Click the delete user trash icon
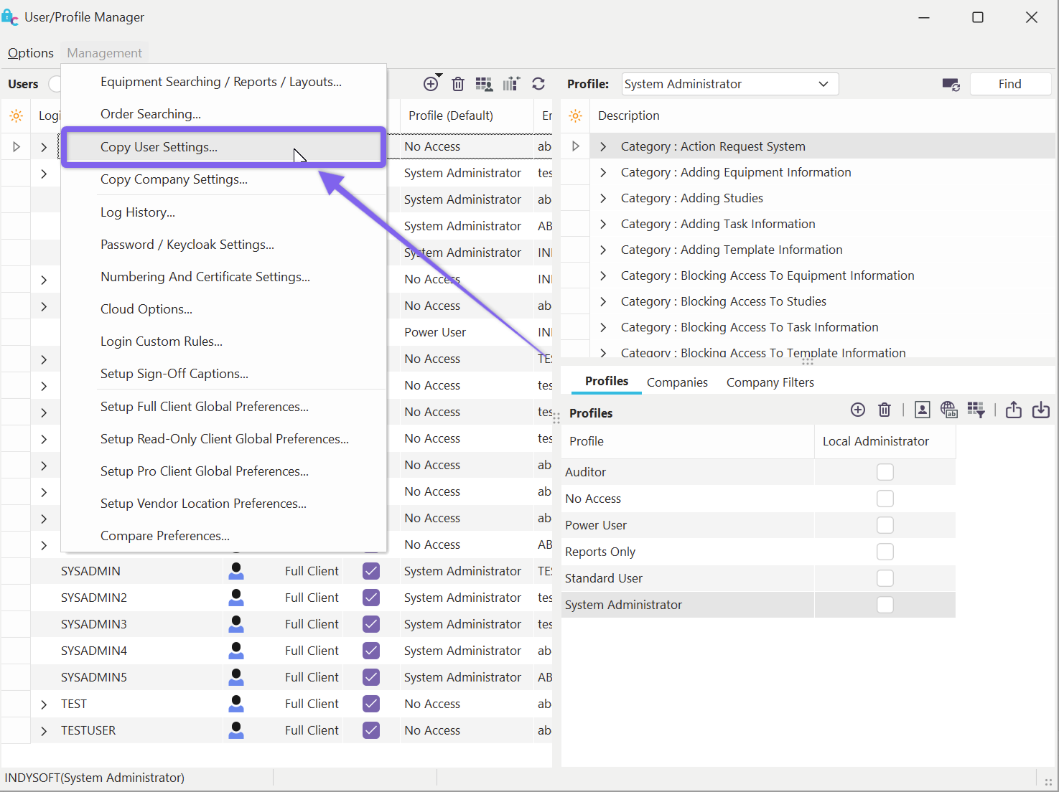Viewport: 1059px width, 792px height. 458,84
